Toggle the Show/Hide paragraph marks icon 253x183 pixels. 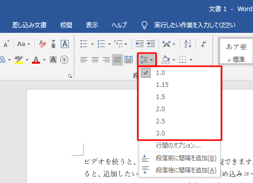pyautogui.click(x=203, y=44)
